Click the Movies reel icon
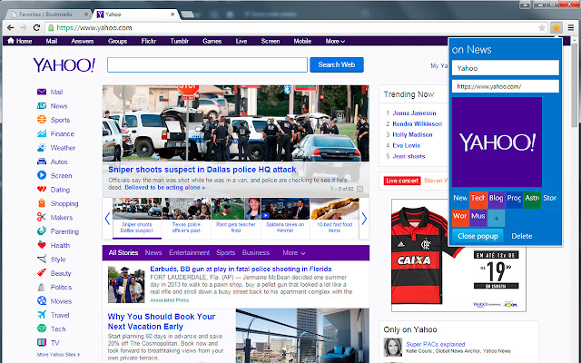The image size is (581, 363). pos(42,300)
